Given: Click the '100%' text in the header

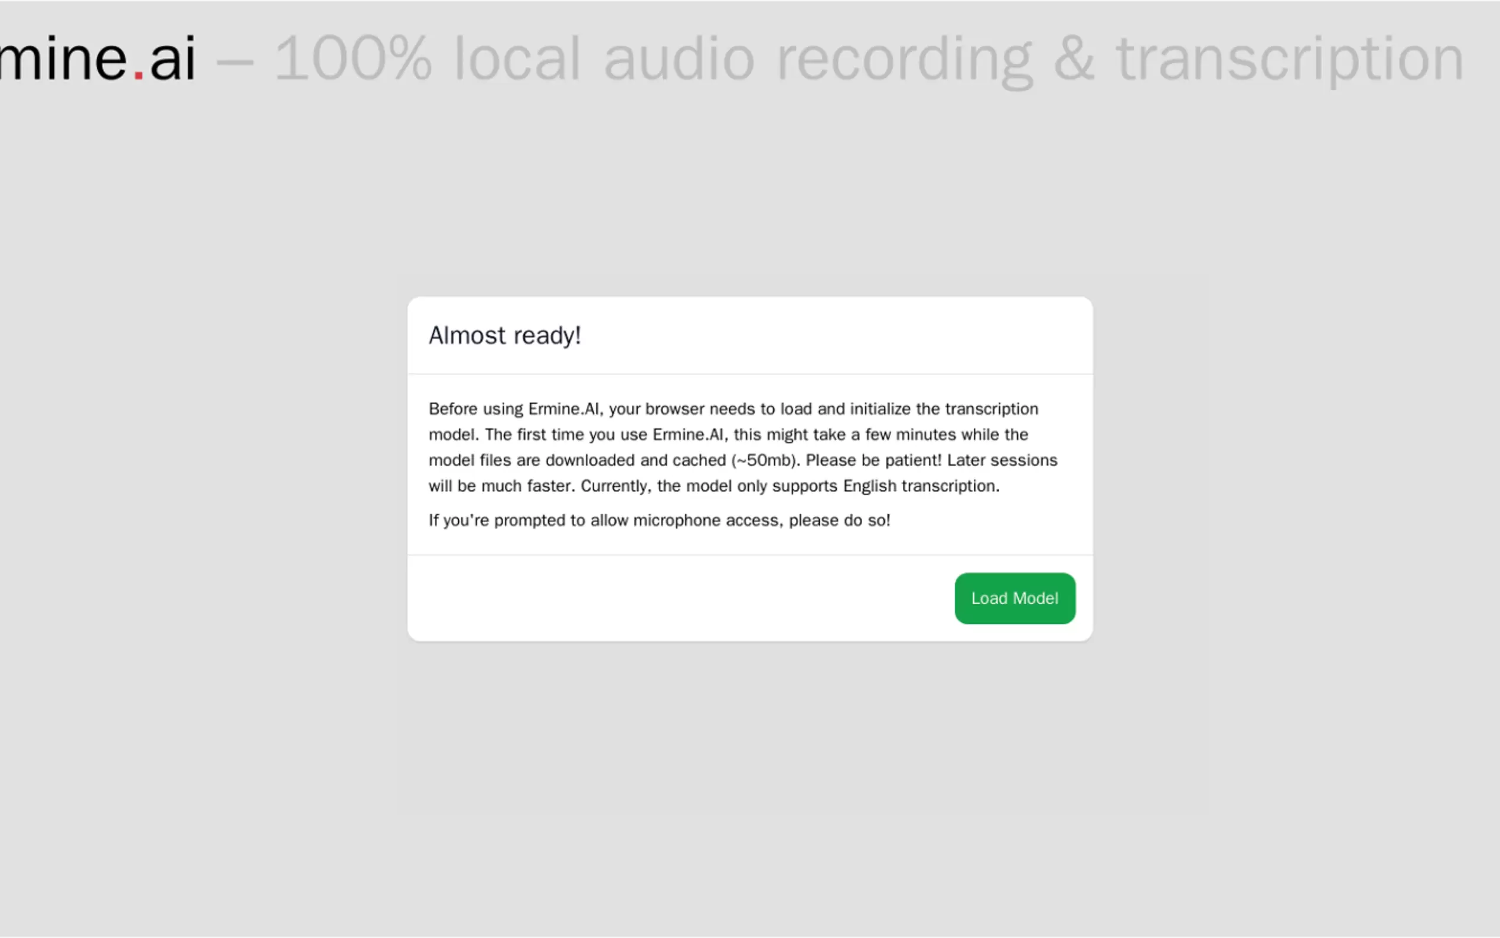Looking at the screenshot, I should coord(353,59).
